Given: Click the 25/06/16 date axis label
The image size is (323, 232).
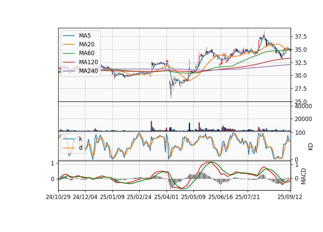Looking at the screenshot, I should (x=221, y=197).
